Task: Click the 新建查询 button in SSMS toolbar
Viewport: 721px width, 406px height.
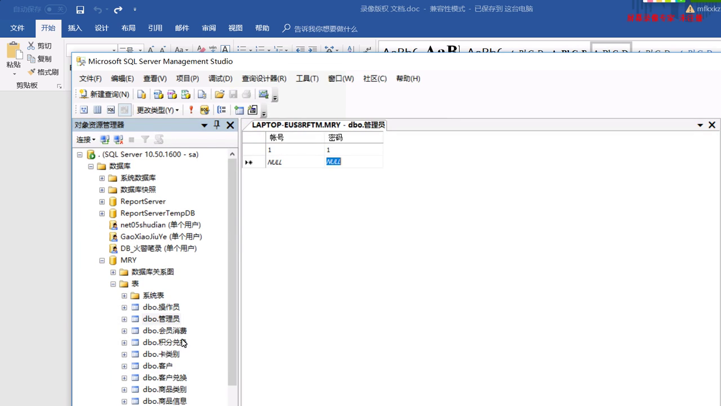Action: point(104,94)
